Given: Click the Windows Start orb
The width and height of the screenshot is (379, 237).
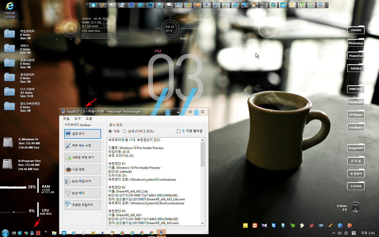Looking at the screenshot, I should (x=5, y=233).
